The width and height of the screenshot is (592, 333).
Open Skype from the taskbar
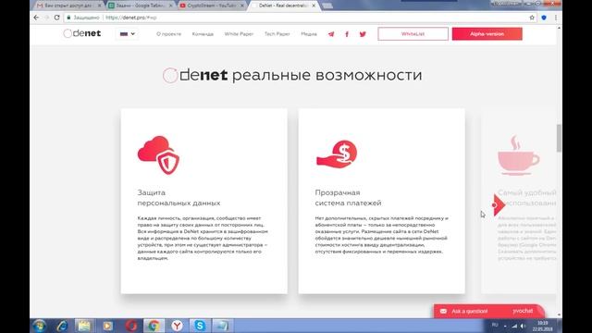[x=200, y=326]
